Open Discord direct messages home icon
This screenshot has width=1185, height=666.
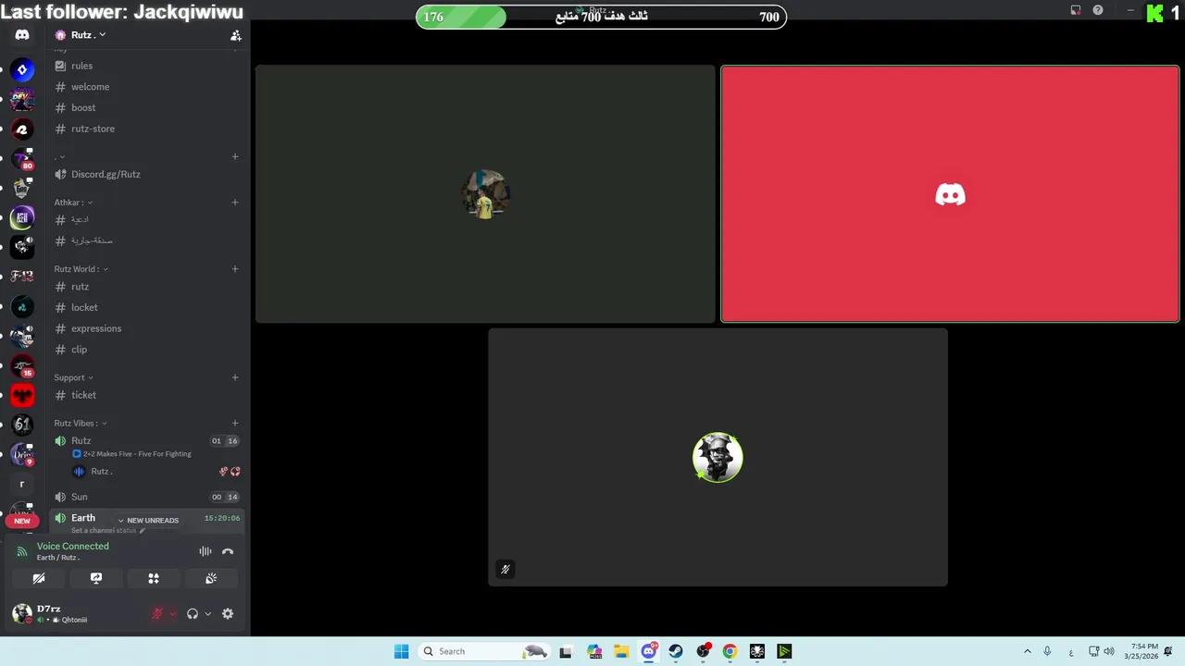point(22,35)
